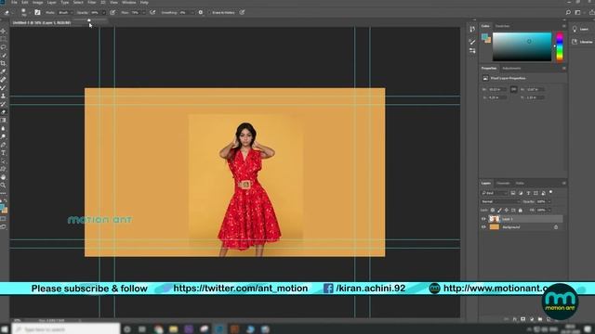
Task: Click smoothing options gear icon
Action: 201,12
